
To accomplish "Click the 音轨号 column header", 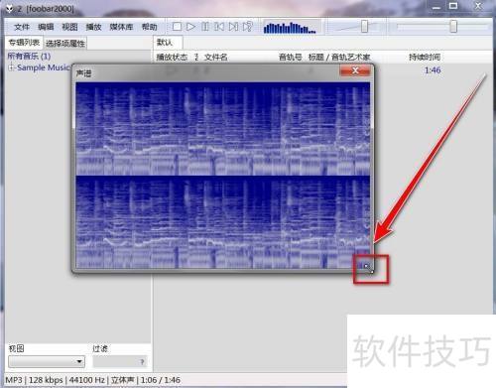I will point(291,58).
